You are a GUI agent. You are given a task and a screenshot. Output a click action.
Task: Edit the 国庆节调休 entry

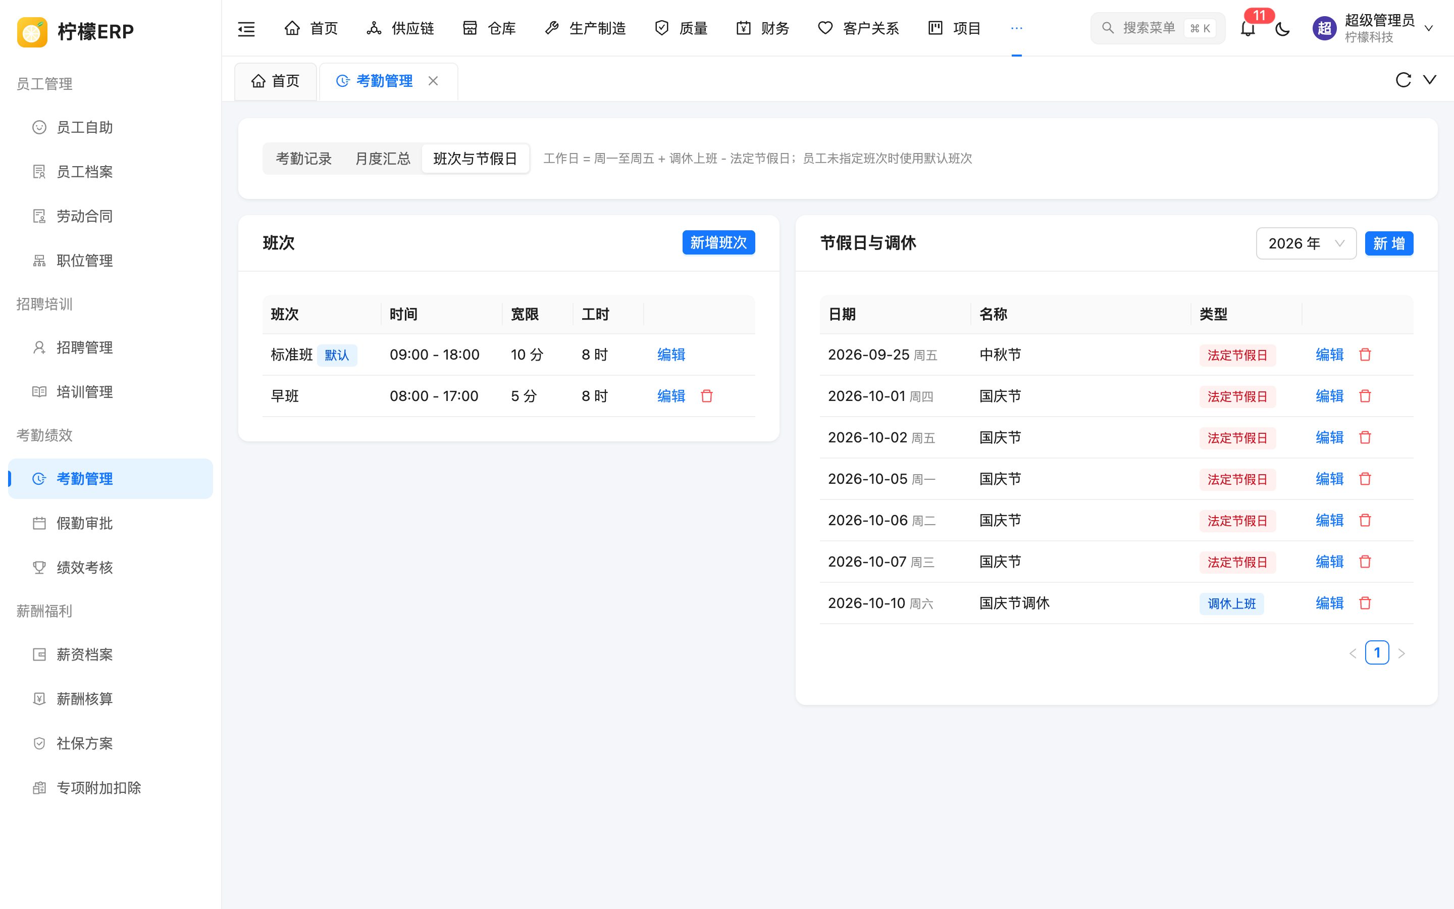click(x=1330, y=603)
